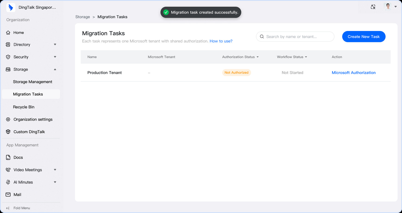
Task: Click the search by name or tenant field
Action: tap(295, 37)
